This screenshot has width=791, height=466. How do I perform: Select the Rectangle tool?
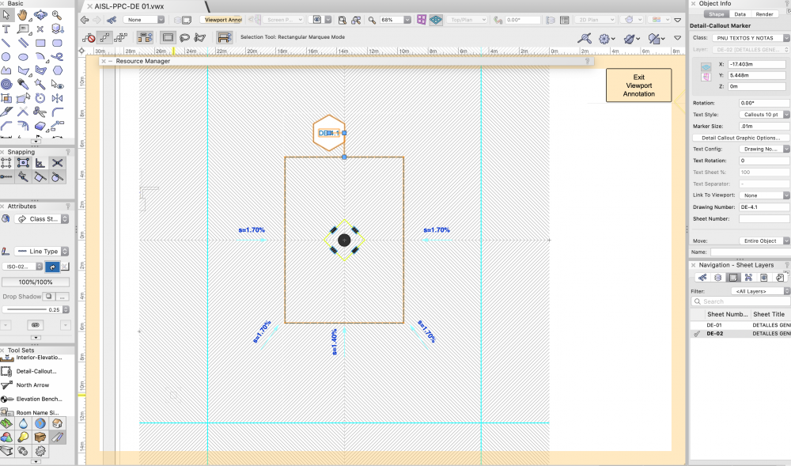(x=40, y=43)
